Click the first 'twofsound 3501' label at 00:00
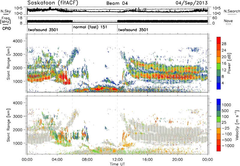This screenshot has height=166, width=240. [x=43, y=30]
